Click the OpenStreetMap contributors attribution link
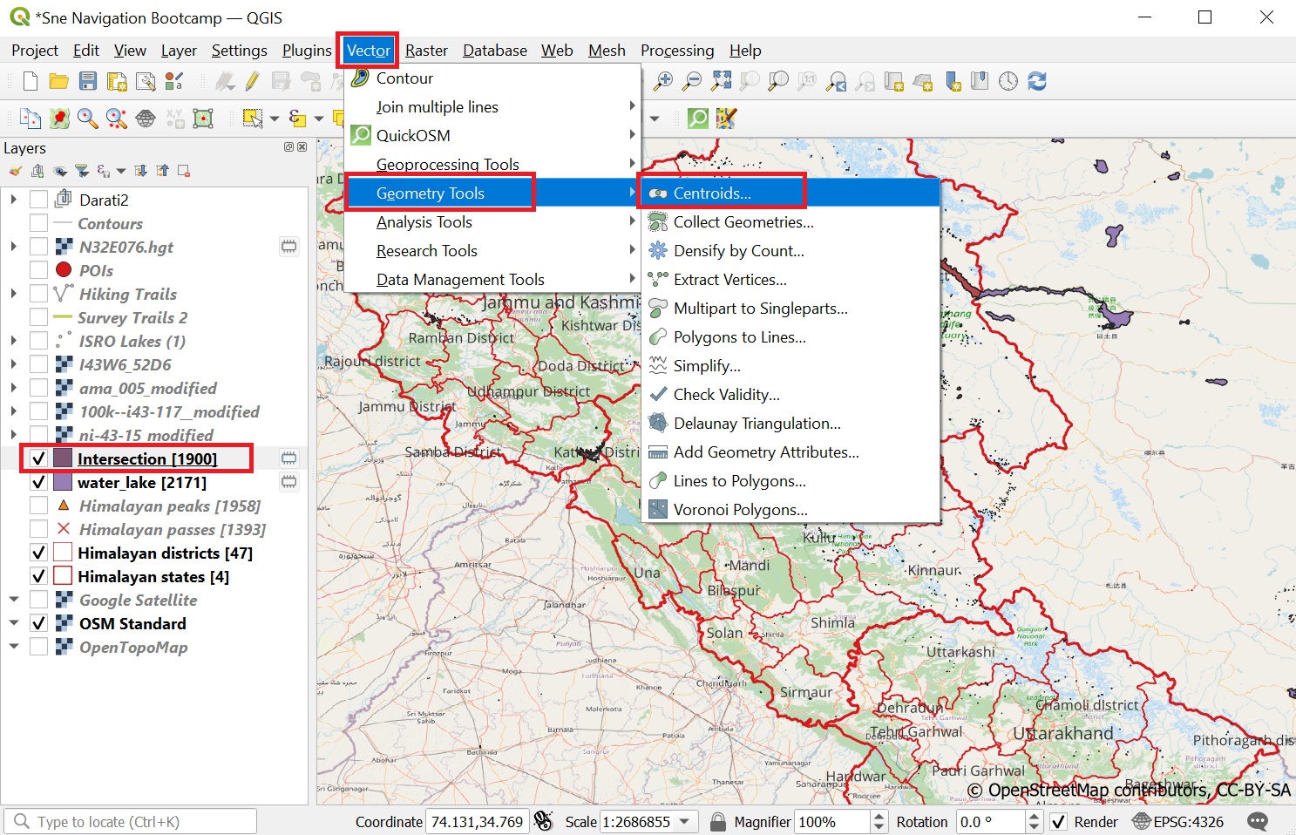 (1129, 791)
